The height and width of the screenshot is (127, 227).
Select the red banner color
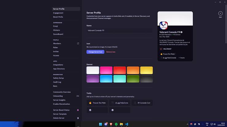(119, 70)
